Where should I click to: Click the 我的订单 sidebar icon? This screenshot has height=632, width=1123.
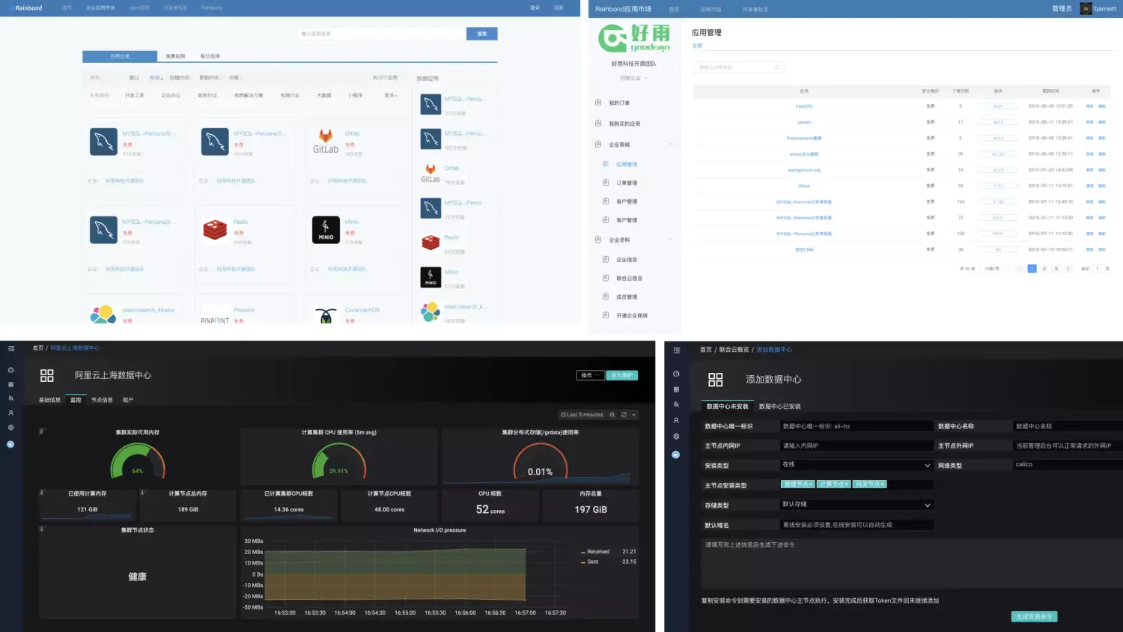click(598, 103)
